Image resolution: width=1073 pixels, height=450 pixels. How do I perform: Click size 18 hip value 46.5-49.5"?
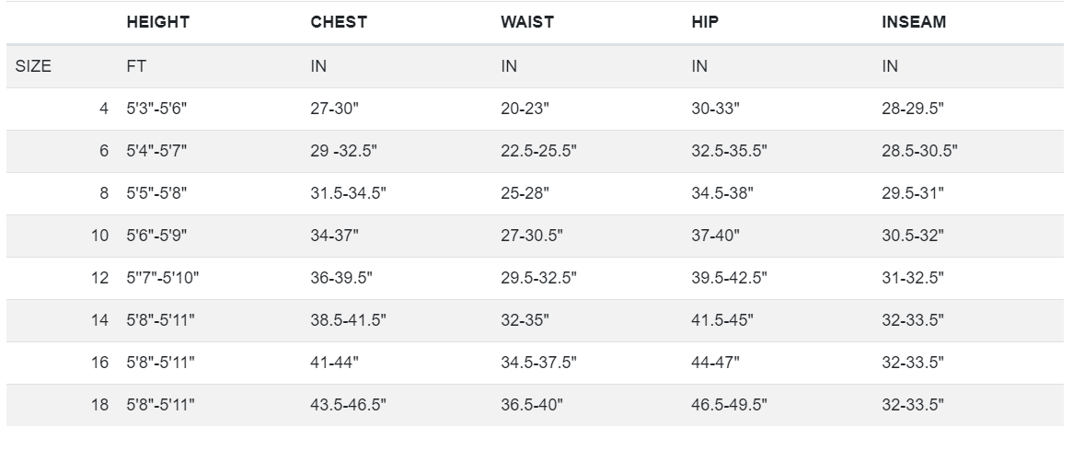tap(729, 405)
